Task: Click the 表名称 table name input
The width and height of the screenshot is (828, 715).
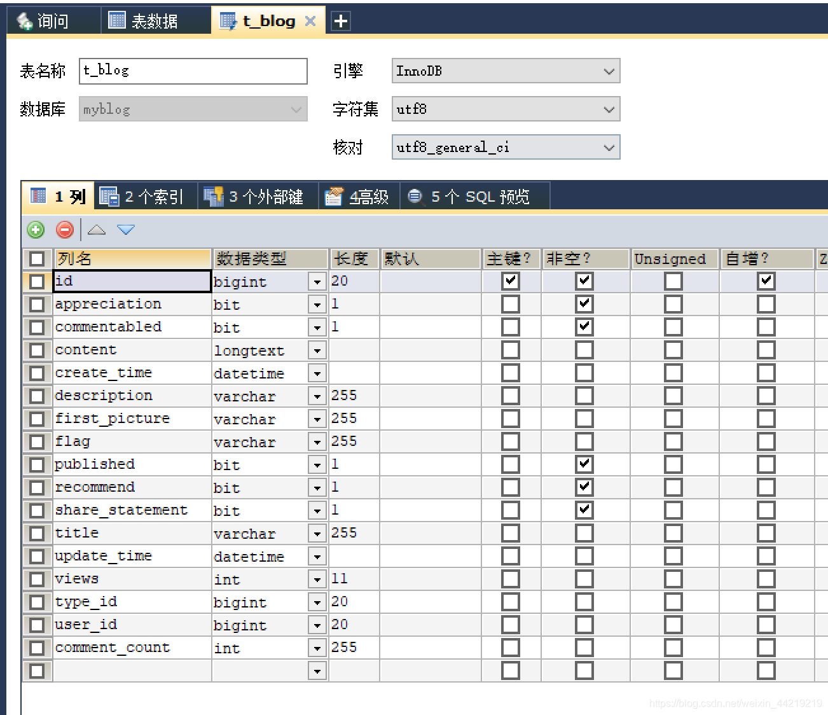Action: [193, 71]
